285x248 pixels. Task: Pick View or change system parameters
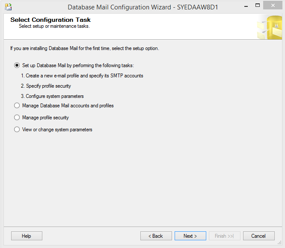click(17, 130)
